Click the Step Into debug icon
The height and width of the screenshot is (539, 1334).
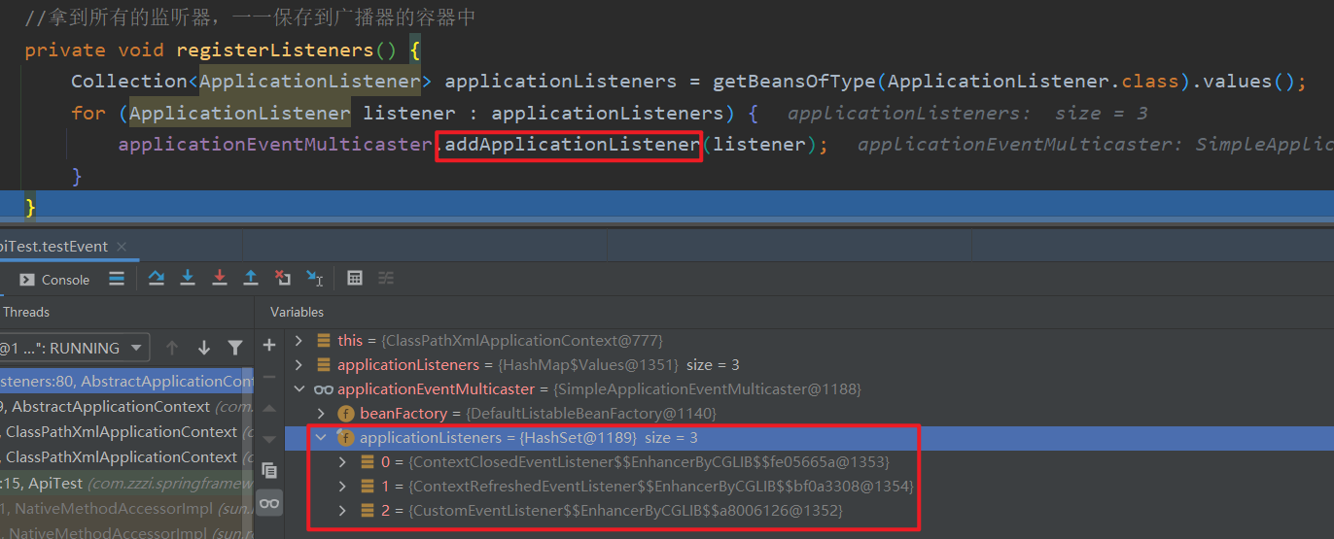(x=188, y=279)
